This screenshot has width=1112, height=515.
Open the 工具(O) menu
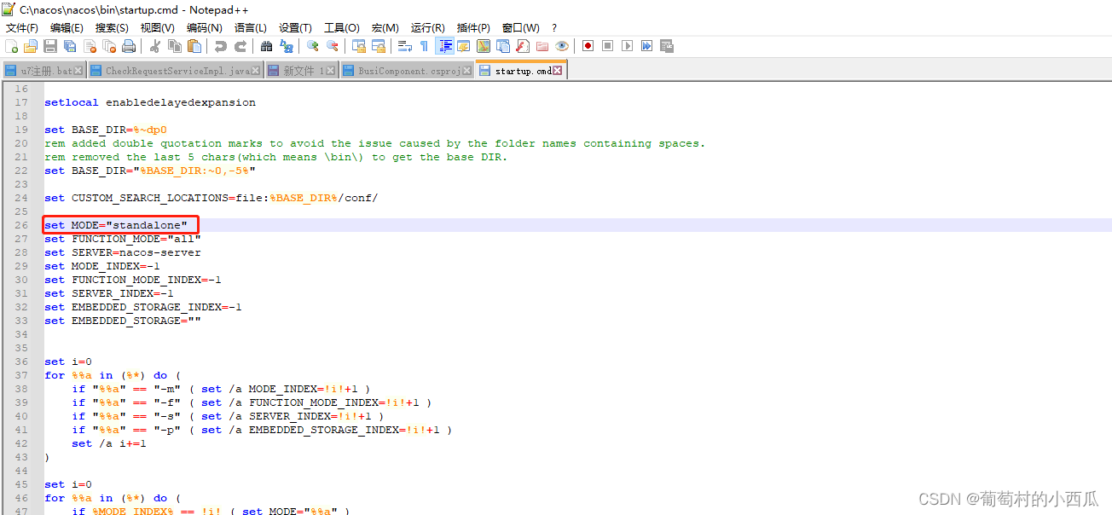click(x=342, y=28)
